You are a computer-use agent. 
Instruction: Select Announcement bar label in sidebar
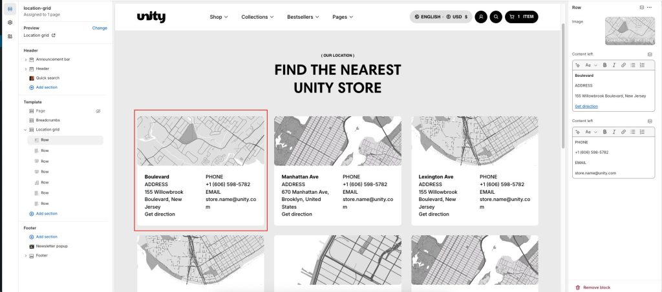(x=53, y=59)
